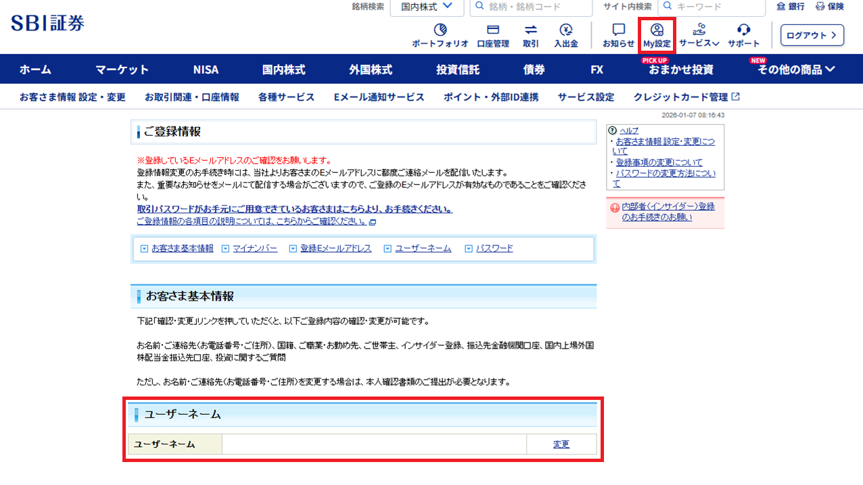
Task: Click the ヘルプ question mark icon
Action: (x=612, y=130)
